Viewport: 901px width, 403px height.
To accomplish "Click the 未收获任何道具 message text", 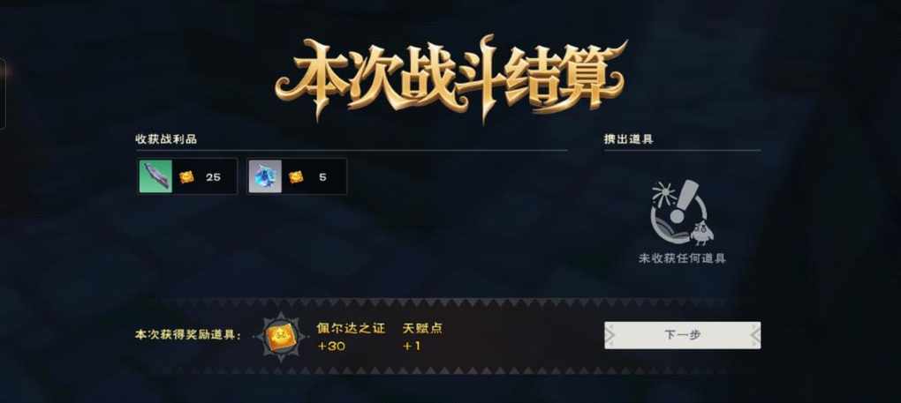I will pos(682,258).
